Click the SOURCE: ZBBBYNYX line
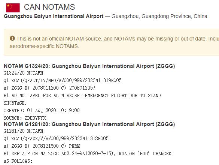This screenshot has height=165, width=219. pyautogui.click(x=25, y=118)
